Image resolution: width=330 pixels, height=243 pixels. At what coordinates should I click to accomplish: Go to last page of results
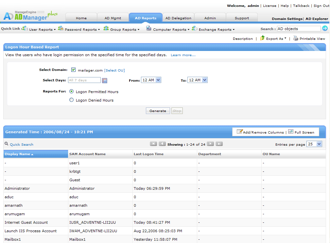coord(219,144)
